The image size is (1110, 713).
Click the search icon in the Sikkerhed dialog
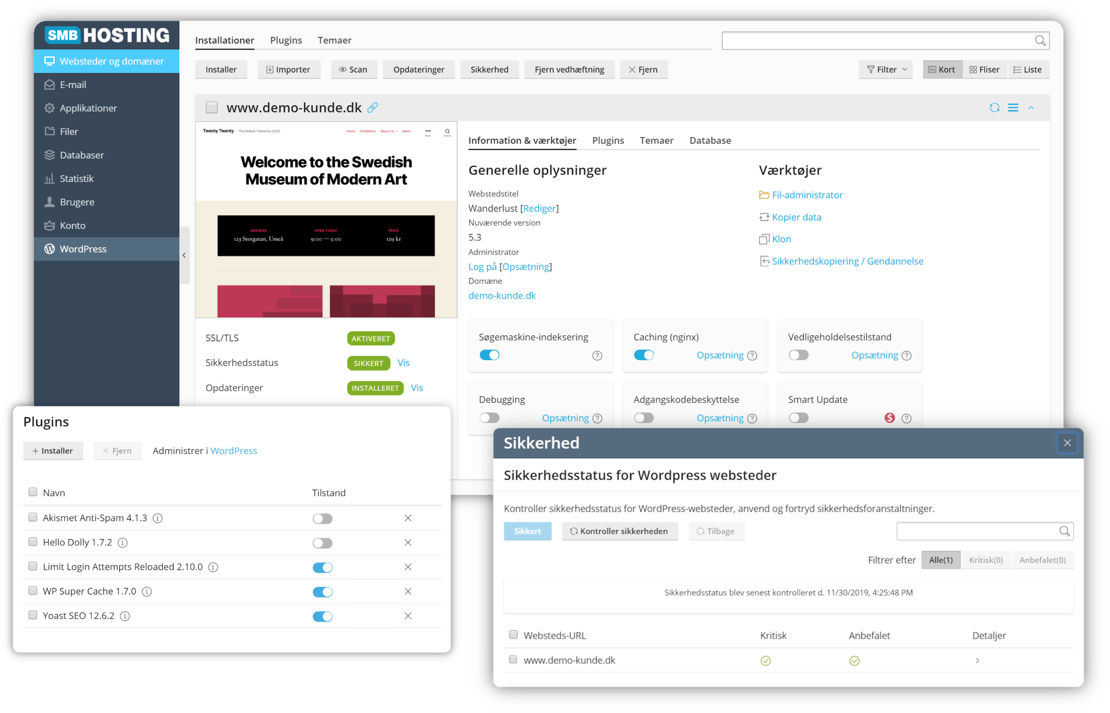1064,531
